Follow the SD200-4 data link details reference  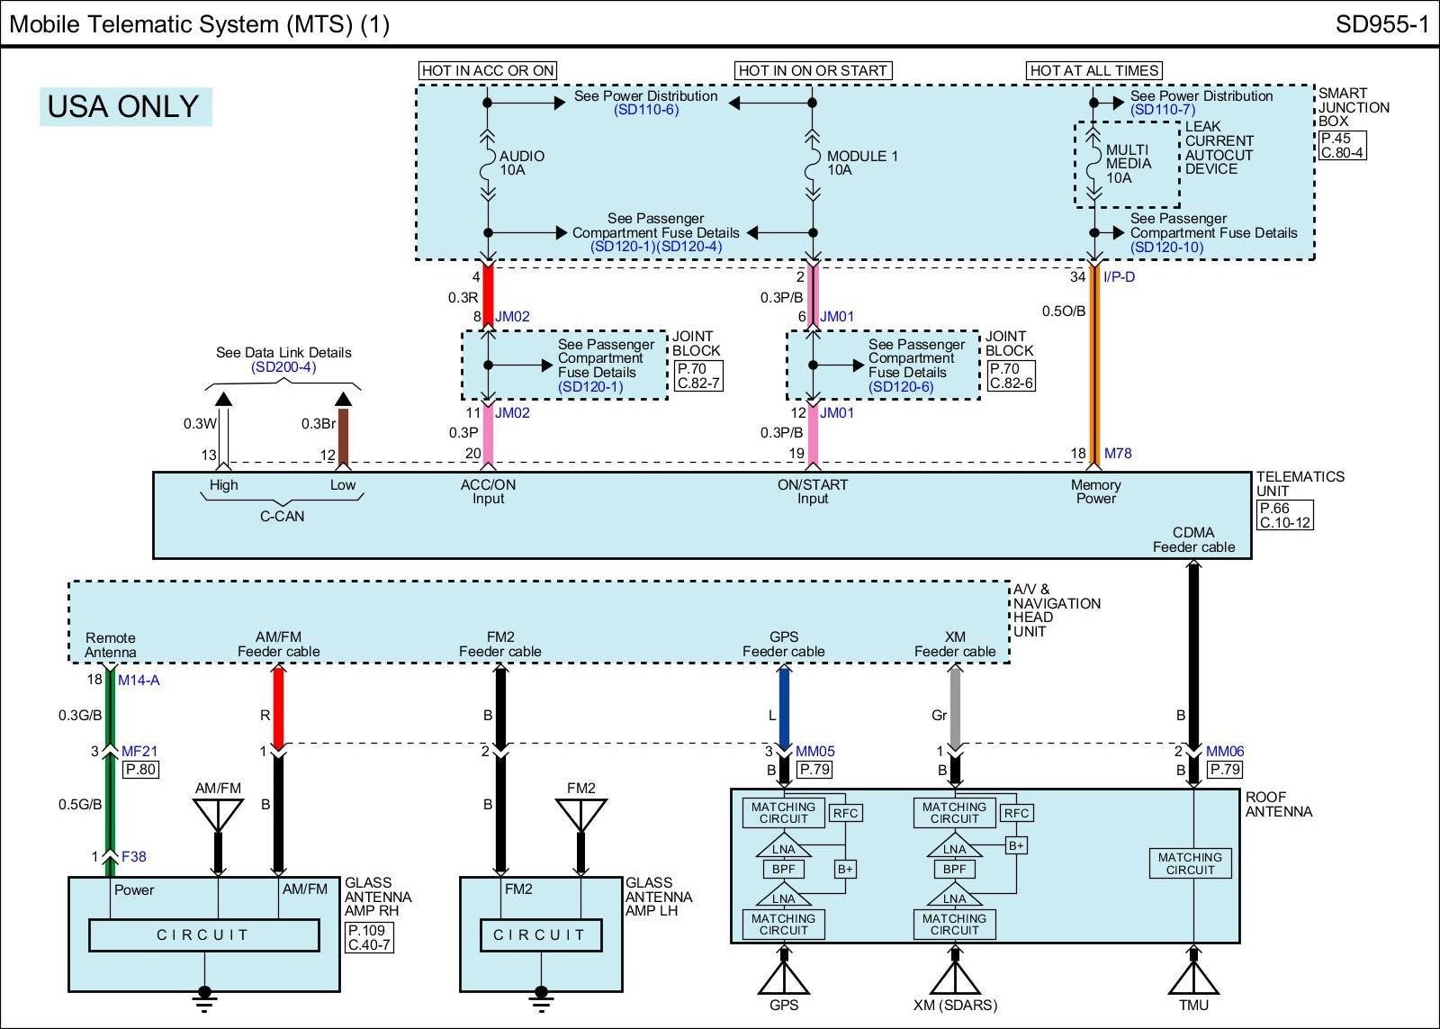283,367
